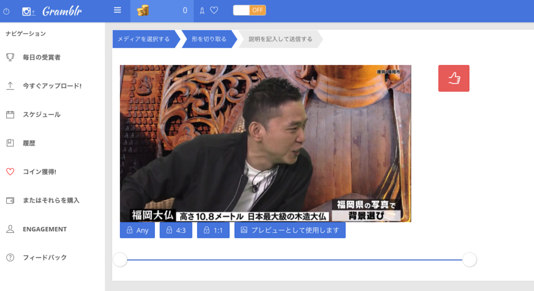Click the Gramblr camera upload logo icon
This screenshot has width=534, height=291.
click(29, 11)
